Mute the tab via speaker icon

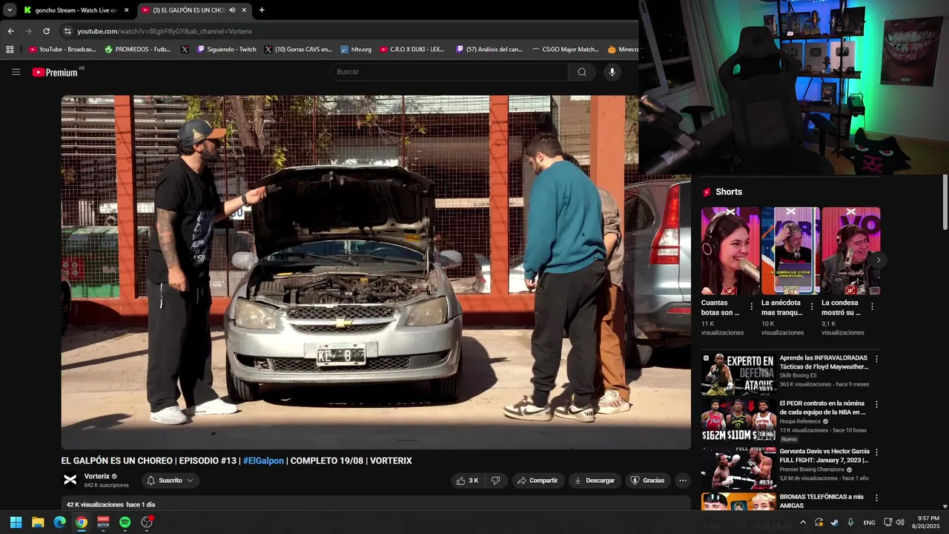coord(232,10)
